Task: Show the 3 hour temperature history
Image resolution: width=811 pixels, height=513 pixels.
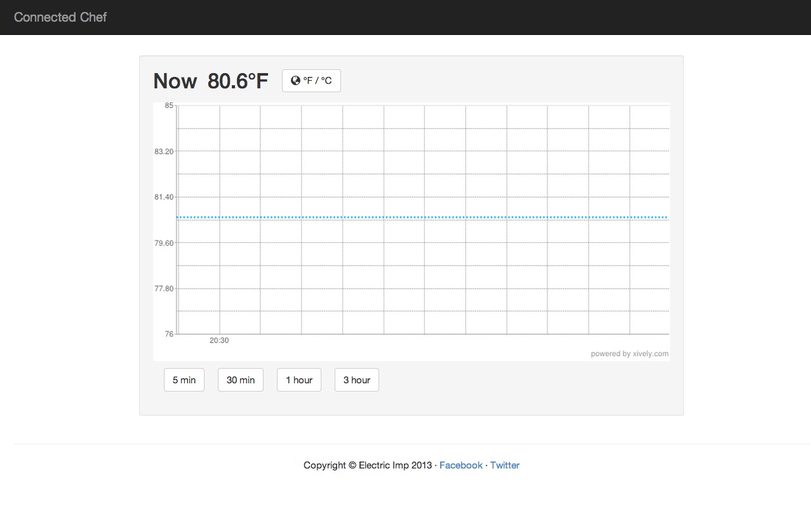Action: coord(356,380)
